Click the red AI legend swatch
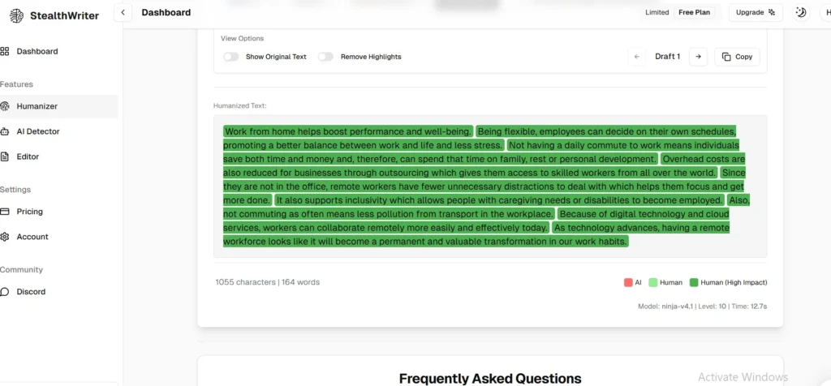Viewport: 831px width, 386px height. [628, 282]
